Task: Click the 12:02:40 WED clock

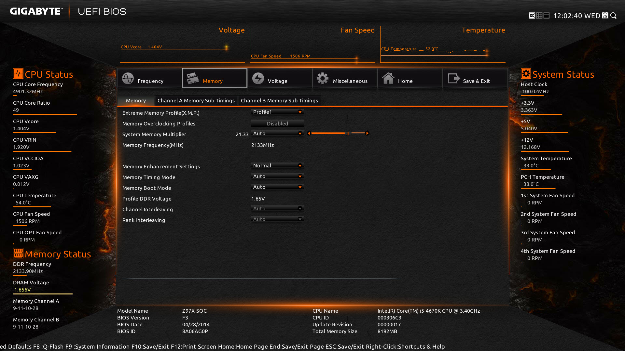Action: pyautogui.click(x=576, y=16)
